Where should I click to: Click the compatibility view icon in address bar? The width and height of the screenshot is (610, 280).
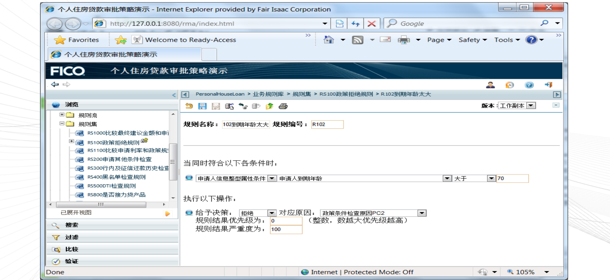340,23
